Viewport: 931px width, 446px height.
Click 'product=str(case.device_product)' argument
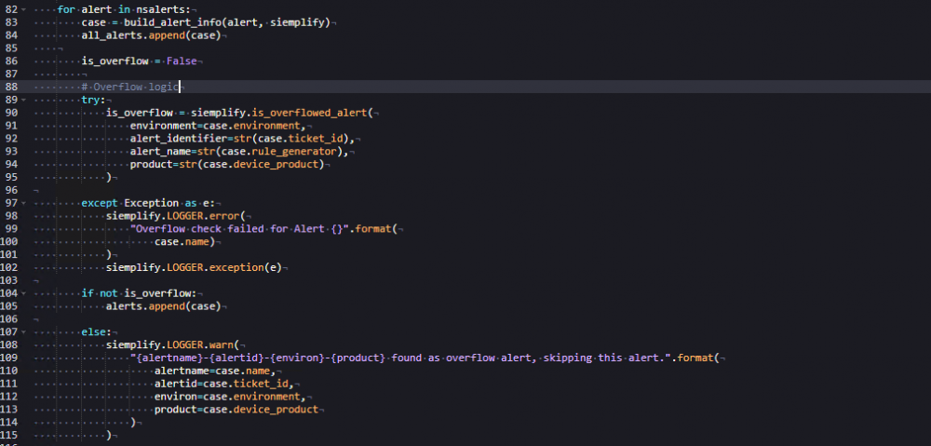[x=228, y=164]
